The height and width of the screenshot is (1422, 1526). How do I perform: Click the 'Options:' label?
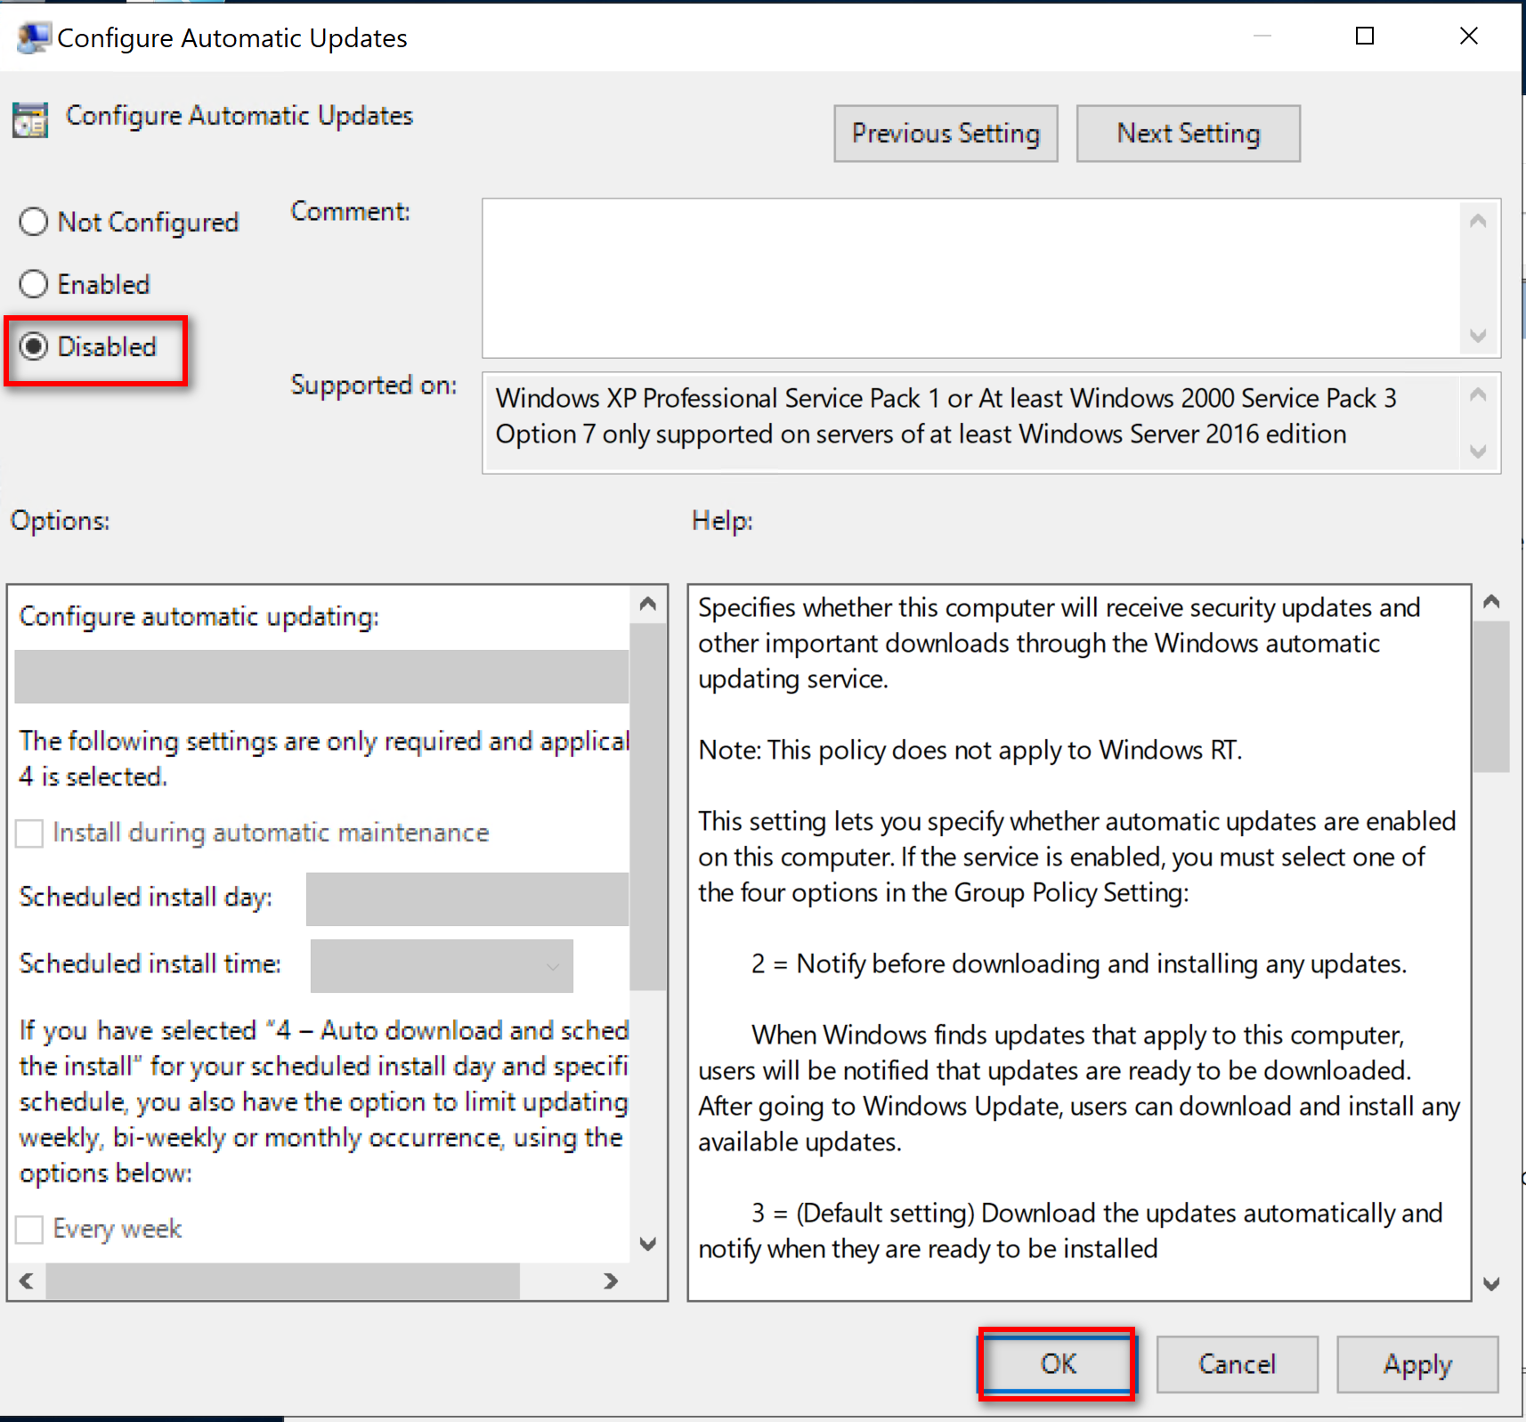[x=60, y=521]
